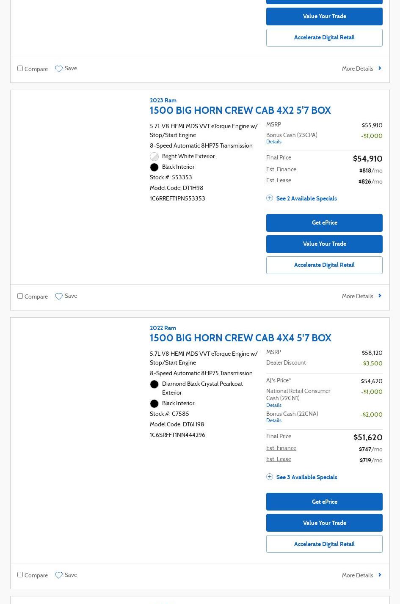Screen dimensions: 400x604
Task: Open the Est. Finance link showing $818/mo
Action: 281,169
